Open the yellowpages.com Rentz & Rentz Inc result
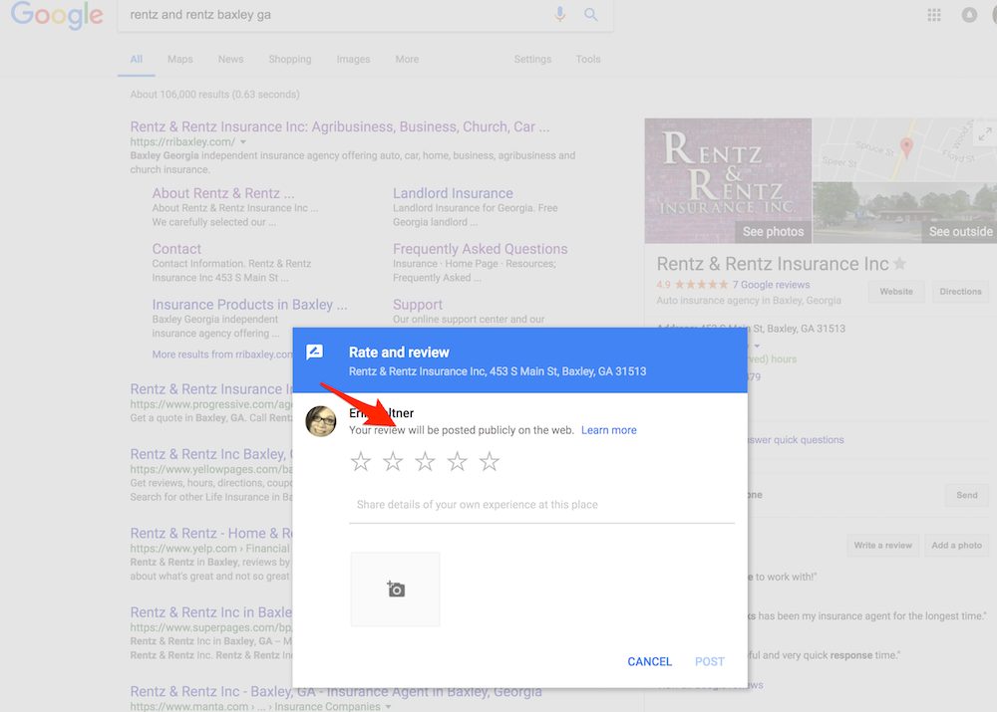This screenshot has width=997, height=712. [x=211, y=455]
